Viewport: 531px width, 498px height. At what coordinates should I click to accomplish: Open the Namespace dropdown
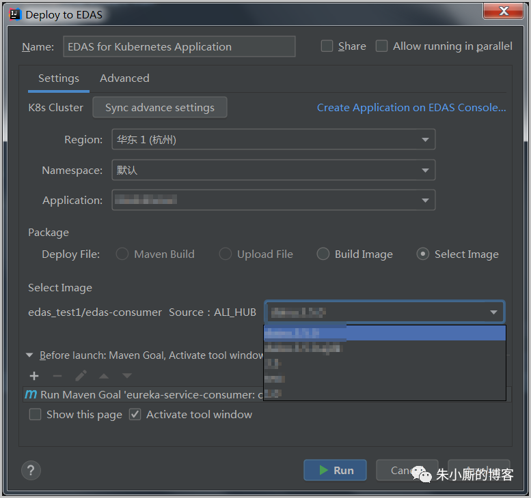[x=273, y=170]
